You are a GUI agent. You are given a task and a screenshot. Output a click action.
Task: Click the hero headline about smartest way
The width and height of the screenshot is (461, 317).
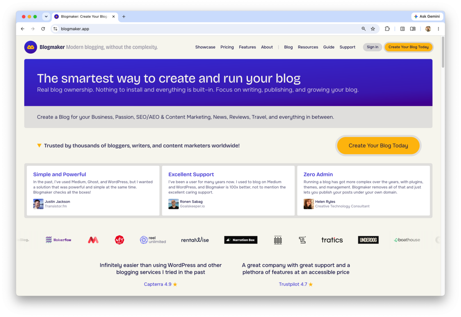point(169,78)
